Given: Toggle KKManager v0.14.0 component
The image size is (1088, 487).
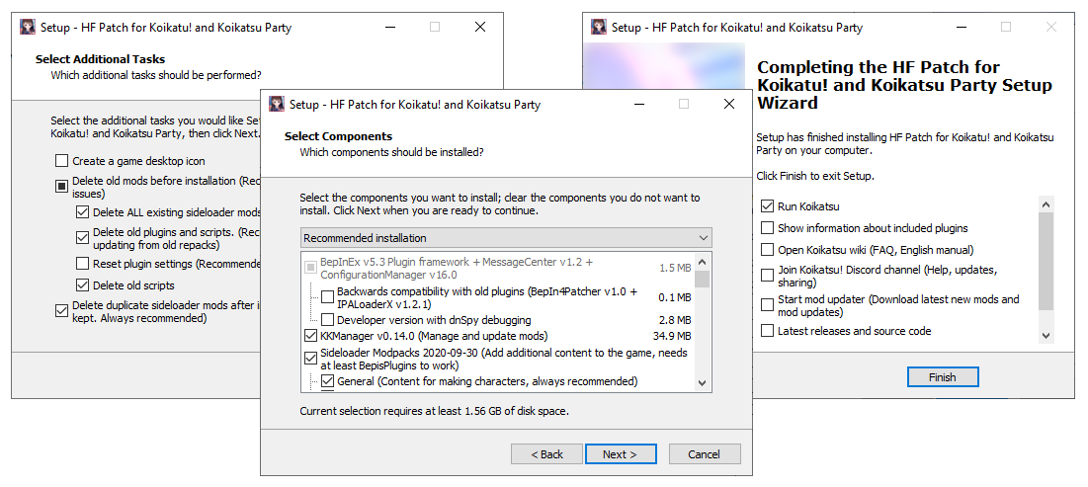Looking at the screenshot, I should [311, 337].
